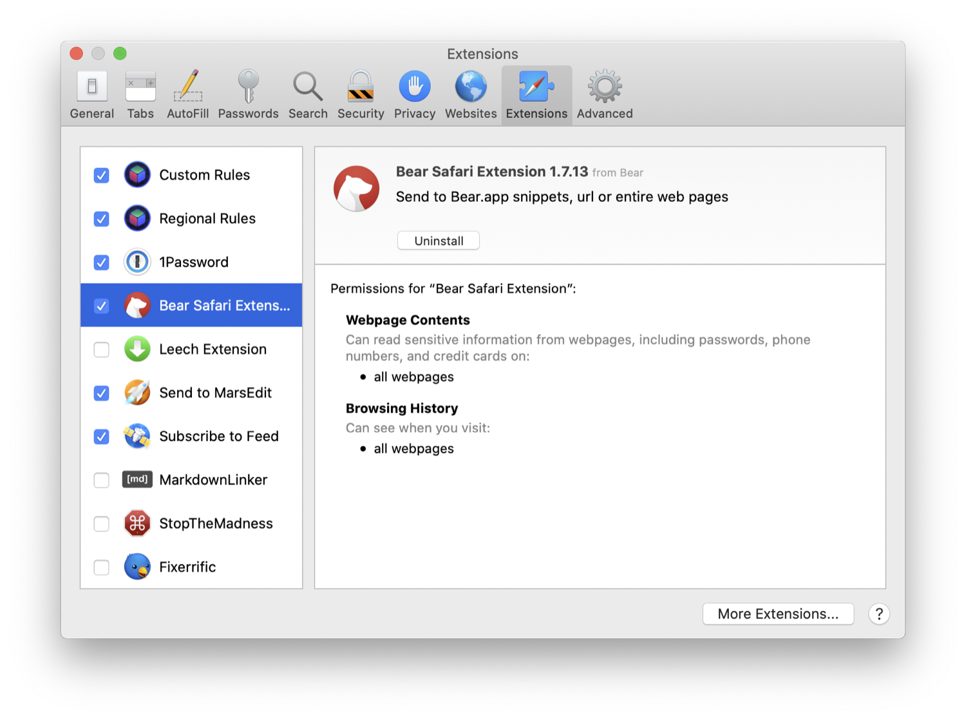Click the StopTheMadness command icon

point(137,523)
